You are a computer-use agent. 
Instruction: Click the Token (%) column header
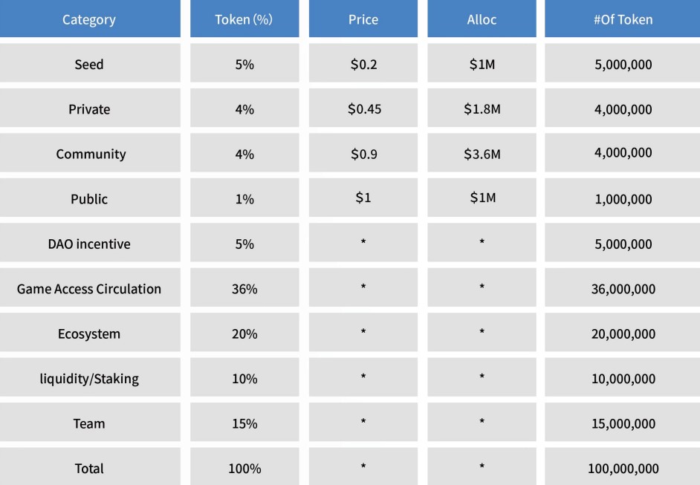[x=244, y=19]
